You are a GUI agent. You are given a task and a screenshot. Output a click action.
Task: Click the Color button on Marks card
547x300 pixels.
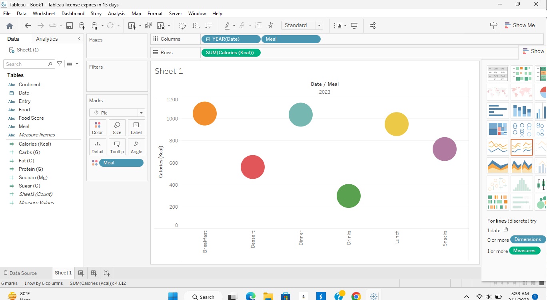(x=98, y=128)
